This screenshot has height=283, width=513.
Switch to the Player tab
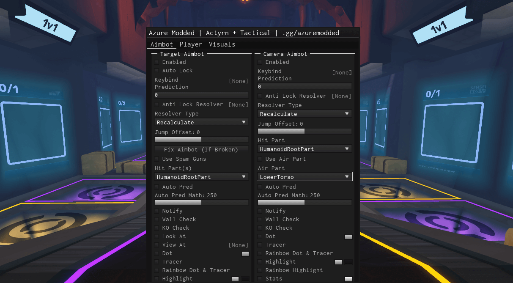coord(191,44)
